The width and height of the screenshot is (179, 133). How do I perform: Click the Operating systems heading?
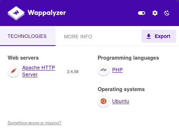[x=121, y=89]
